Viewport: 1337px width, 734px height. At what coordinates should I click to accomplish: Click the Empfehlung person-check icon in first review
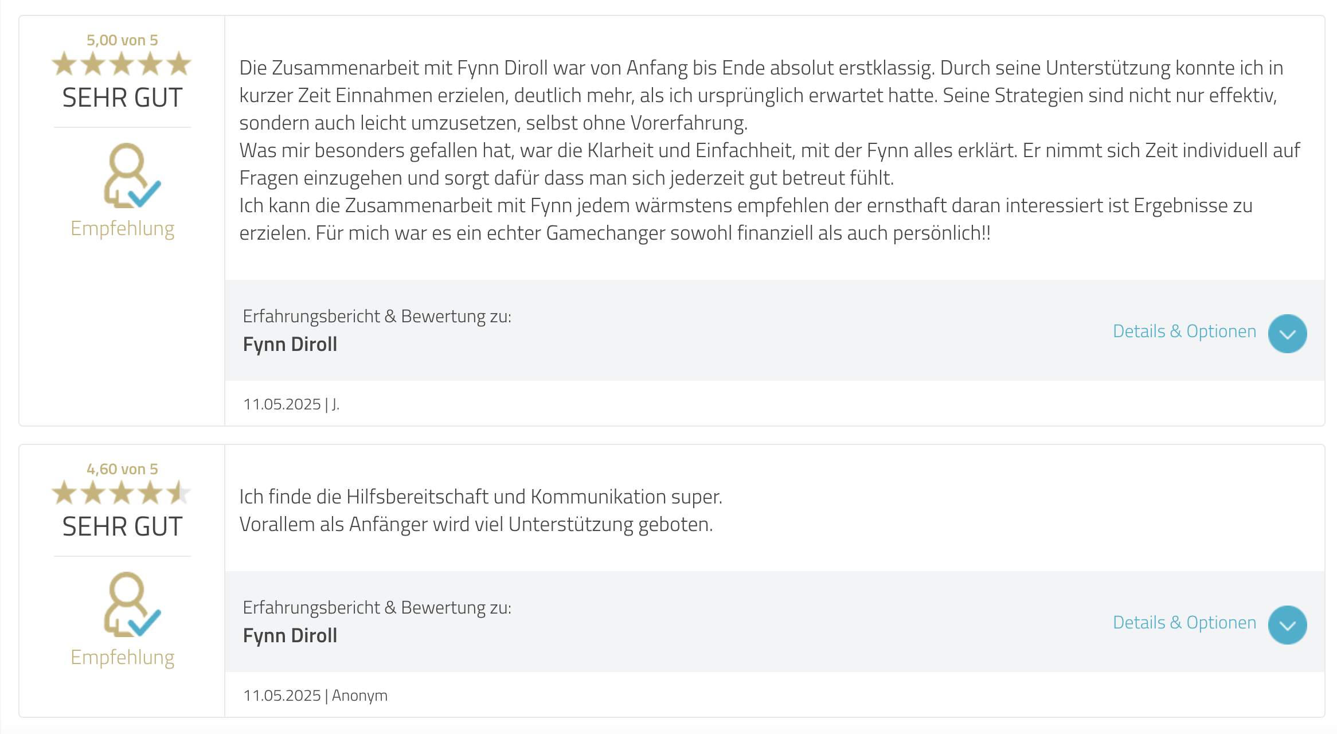pos(132,175)
